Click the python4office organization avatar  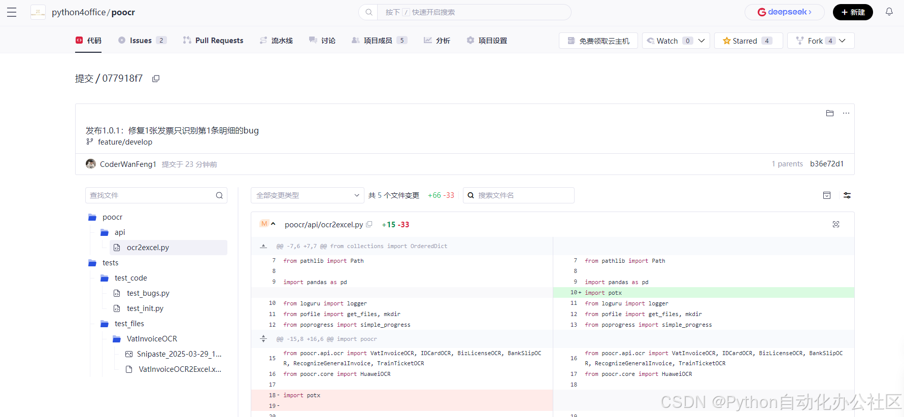tap(38, 12)
